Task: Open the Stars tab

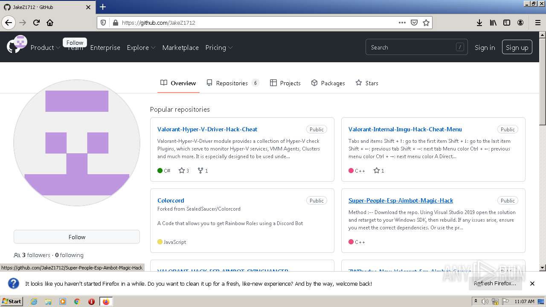Action: pos(367,83)
